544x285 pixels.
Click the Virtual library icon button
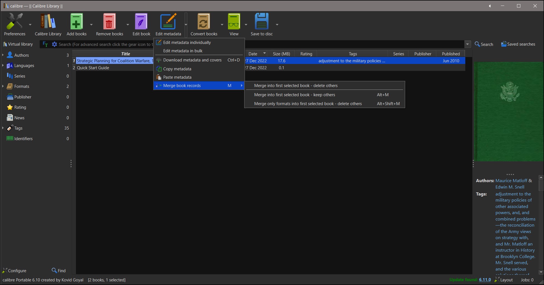point(18,44)
